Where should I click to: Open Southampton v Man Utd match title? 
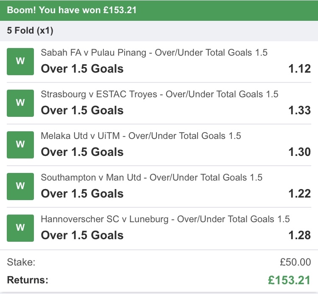pyautogui.click(x=151, y=178)
